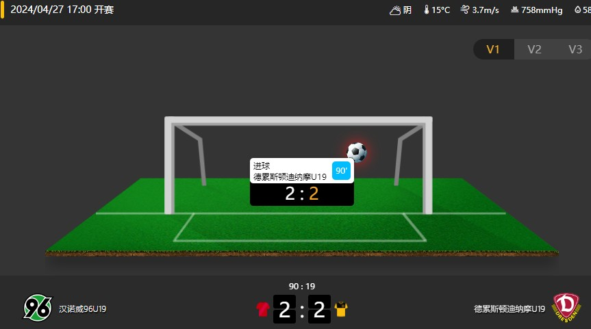Viewport: 591px width, 329px height.
Task: Switch to the V2 view
Action: coord(534,49)
